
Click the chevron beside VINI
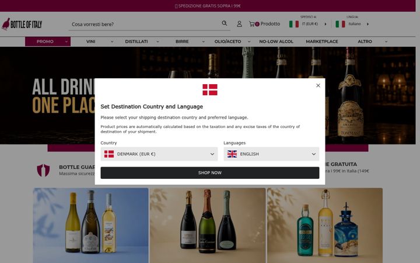pyautogui.click(x=112, y=41)
